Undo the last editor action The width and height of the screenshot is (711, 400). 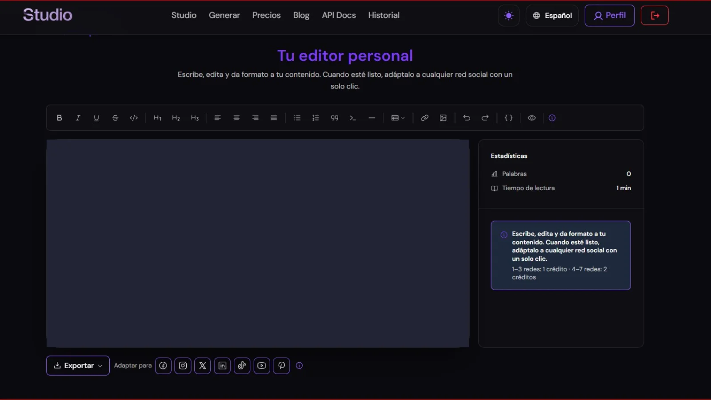[x=467, y=118]
